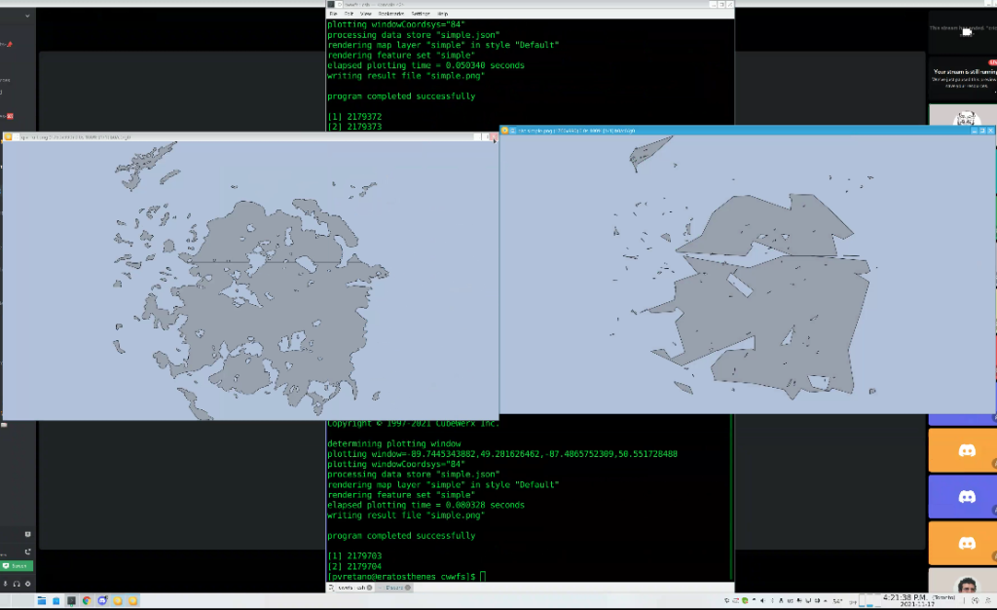
Task: Click the green Screen share button
Action: (x=17, y=565)
